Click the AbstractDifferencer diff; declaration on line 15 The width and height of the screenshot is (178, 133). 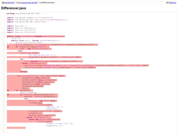pyautogui.click(x=29, y=42)
